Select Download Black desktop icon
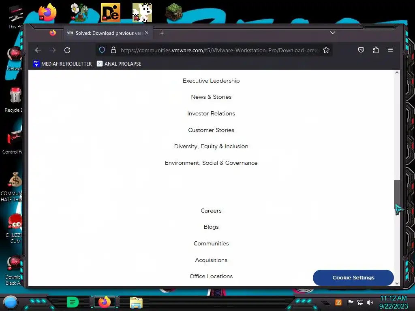415x311 pixels. click(x=13, y=270)
